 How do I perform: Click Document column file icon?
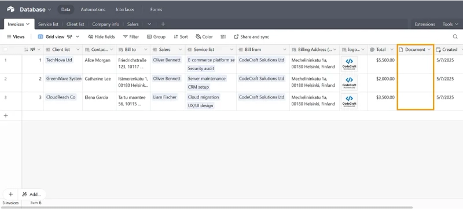tap(401, 50)
